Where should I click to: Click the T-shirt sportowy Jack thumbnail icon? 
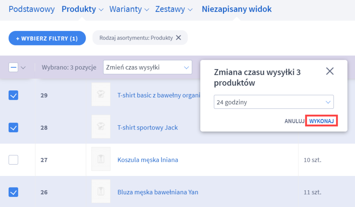click(x=101, y=127)
